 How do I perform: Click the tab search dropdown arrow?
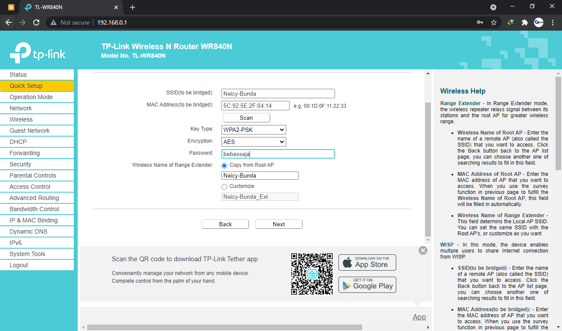[493, 7]
